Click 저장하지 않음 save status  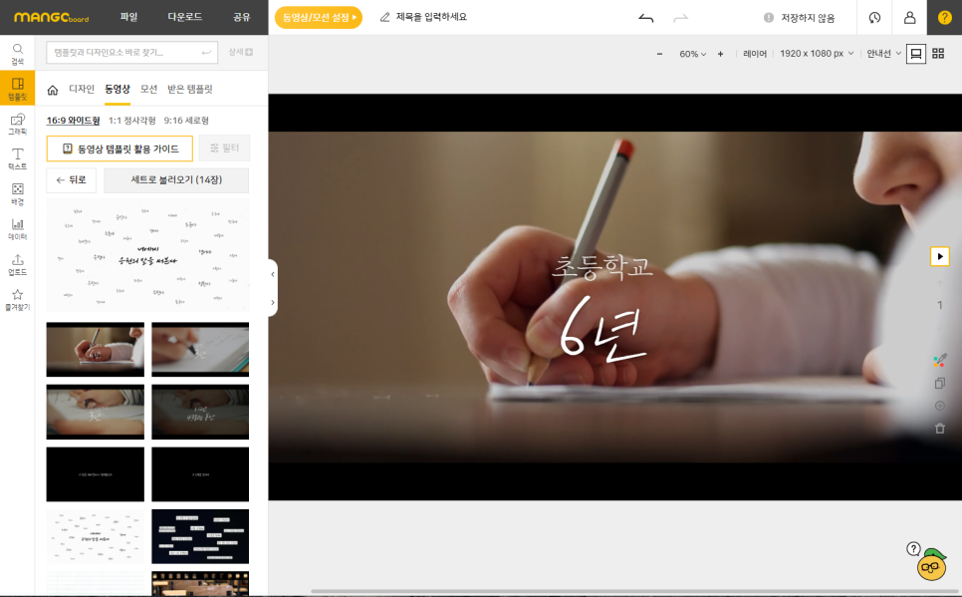(x=800, y=18)
